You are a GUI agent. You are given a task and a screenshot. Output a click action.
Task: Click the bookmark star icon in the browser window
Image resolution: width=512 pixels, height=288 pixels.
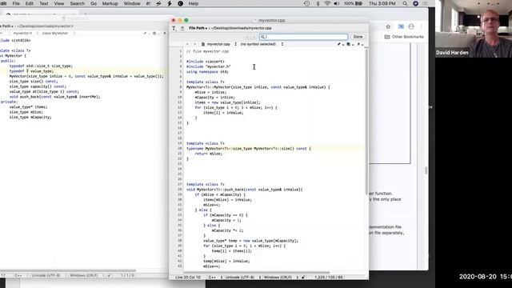pos(388,26)
